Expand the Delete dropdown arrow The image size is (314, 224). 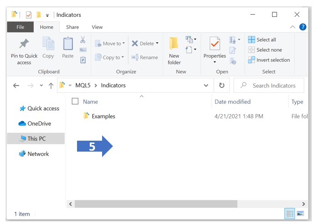click(x=157, y=44)
